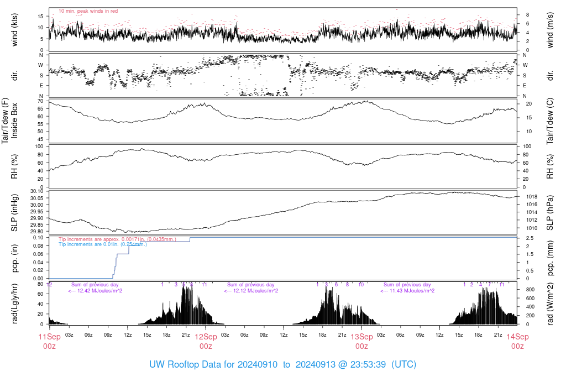The image size is (566, 387).
Task: Click the '10 min. peak winds in red' note
Action: 88,11
